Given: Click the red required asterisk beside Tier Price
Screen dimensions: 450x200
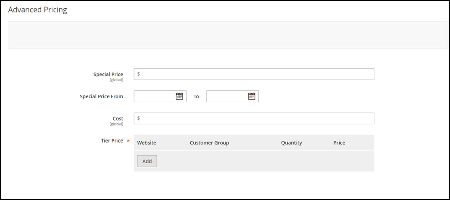Looking at the screenshot, I should tap(128, 141).
